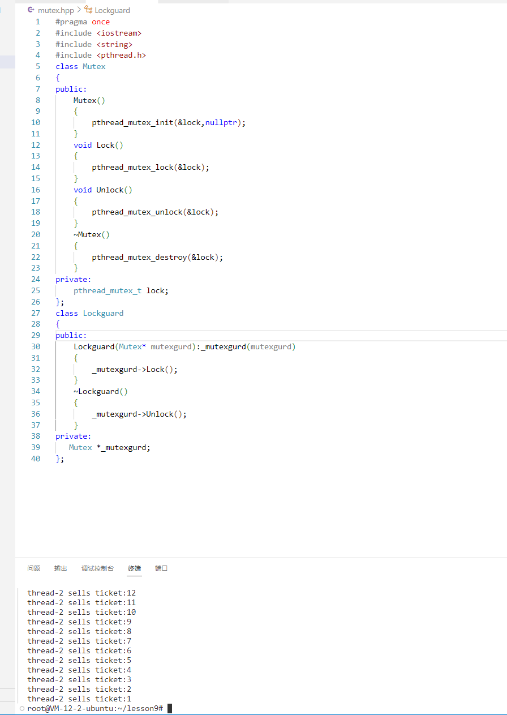The width and height of the screenshot is (507, 715).
Task: Click 'pthread_mutex_destroy(&lock);' statement
Action: coord(157,257)
